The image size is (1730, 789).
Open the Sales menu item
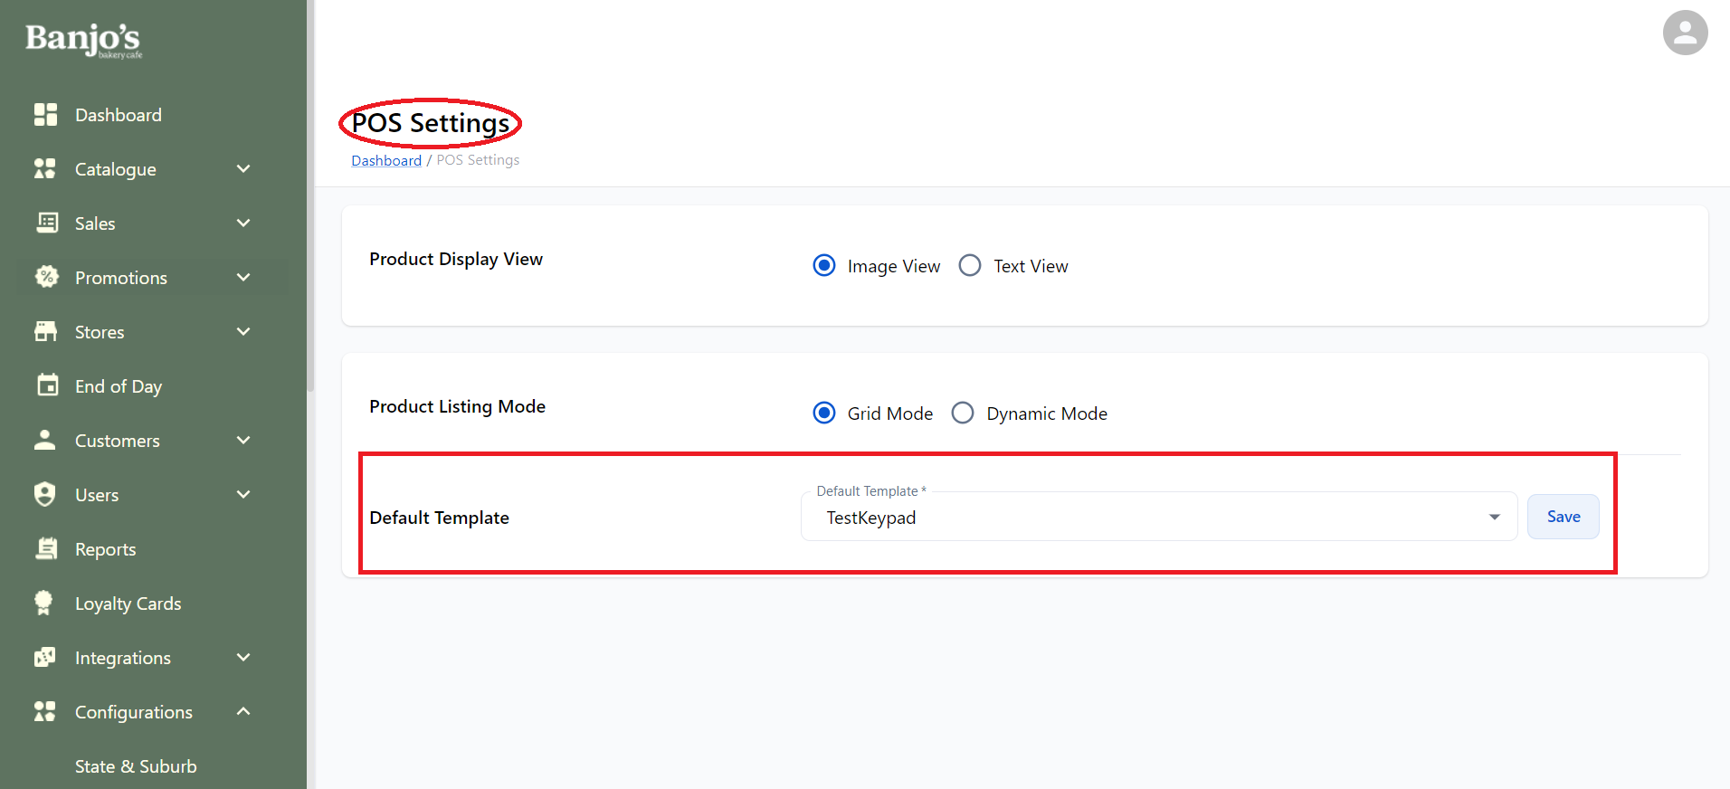pyautogui.click(x=95, y=223)
